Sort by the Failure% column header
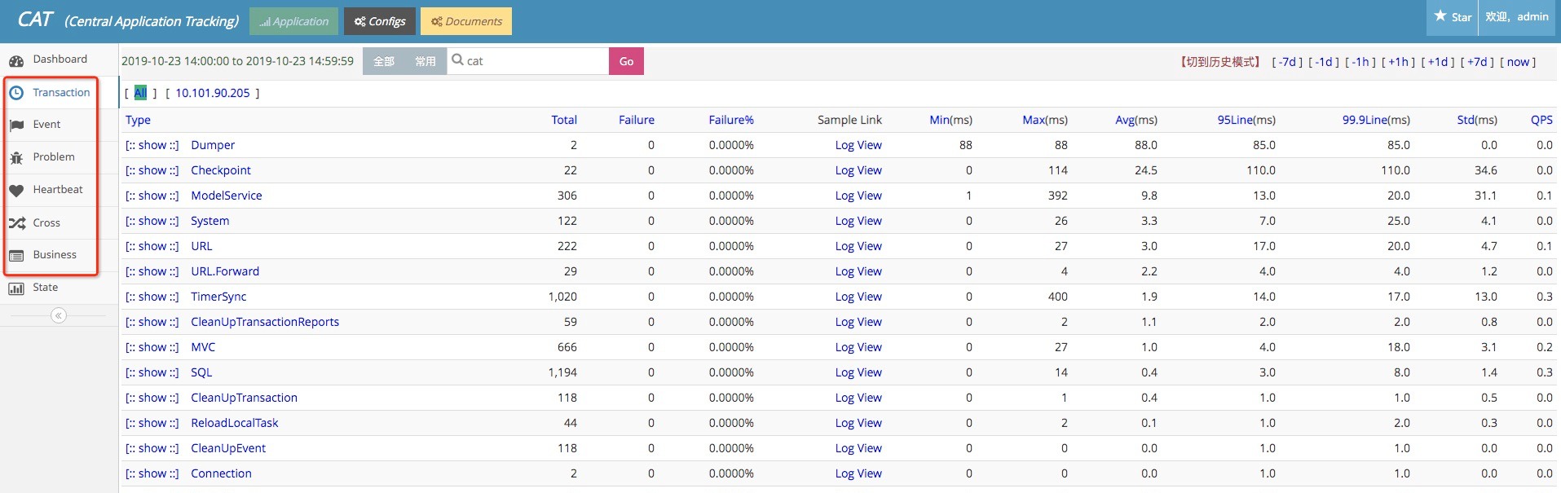 click(x=731, y=120)
